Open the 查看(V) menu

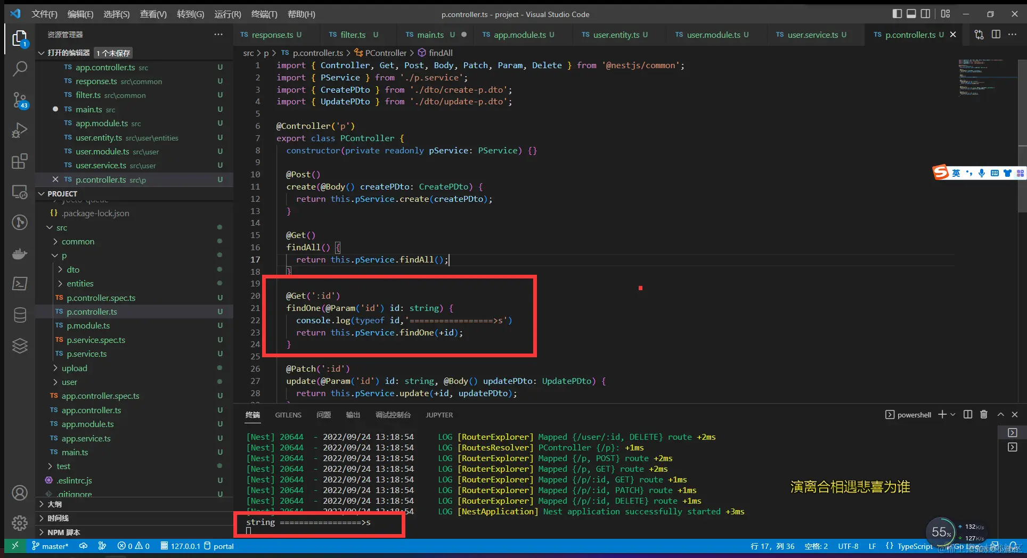coord(153,14)
